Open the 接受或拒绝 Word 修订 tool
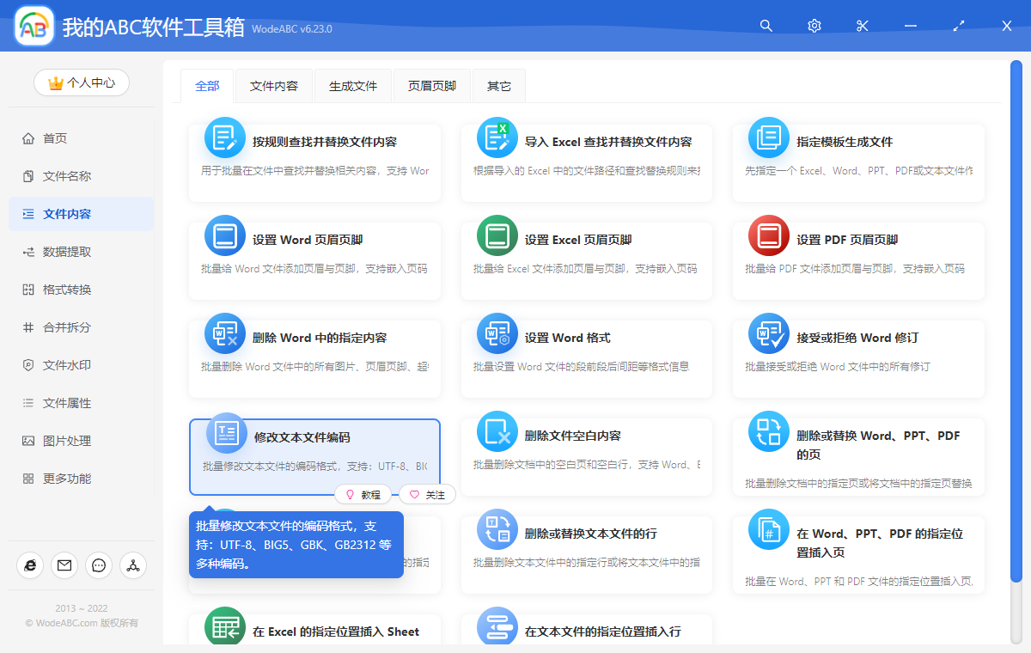The image size is (1031, 653). coord(858,356)
